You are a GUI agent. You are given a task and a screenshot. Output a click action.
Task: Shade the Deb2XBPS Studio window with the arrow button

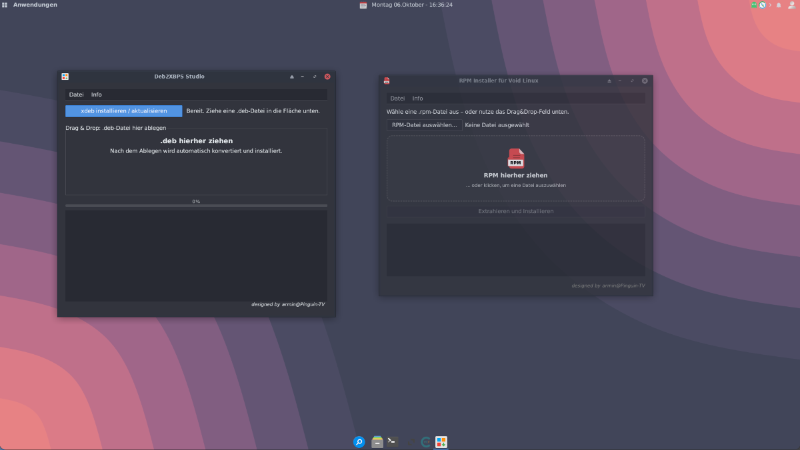tap(291, 77)
